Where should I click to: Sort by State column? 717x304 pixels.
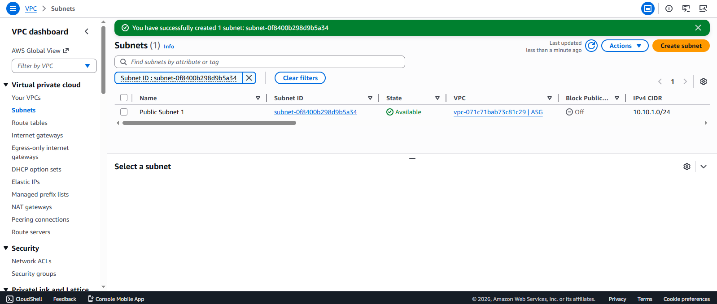coord(437,98)
